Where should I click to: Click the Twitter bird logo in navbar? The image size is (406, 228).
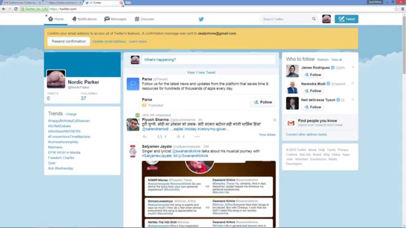point(201,19)
